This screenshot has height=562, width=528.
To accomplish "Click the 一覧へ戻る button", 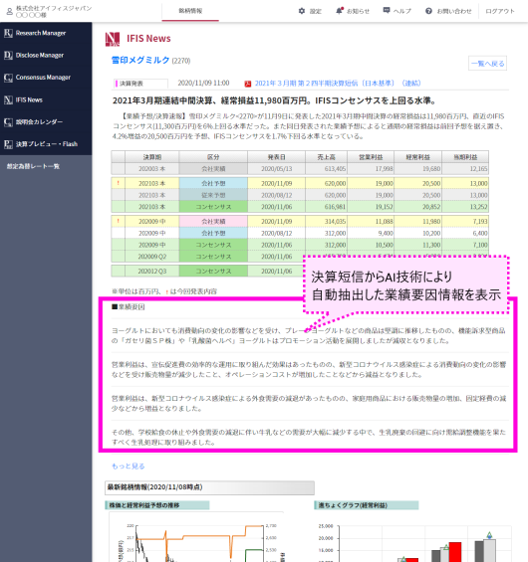I will (x=487, y=64).
